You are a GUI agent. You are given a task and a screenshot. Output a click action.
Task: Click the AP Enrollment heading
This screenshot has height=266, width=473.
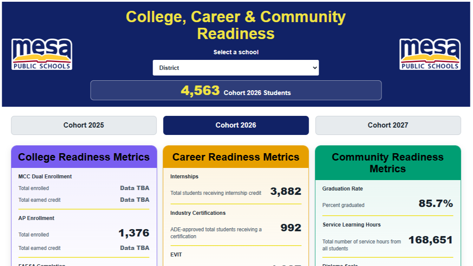coord(36,218)
